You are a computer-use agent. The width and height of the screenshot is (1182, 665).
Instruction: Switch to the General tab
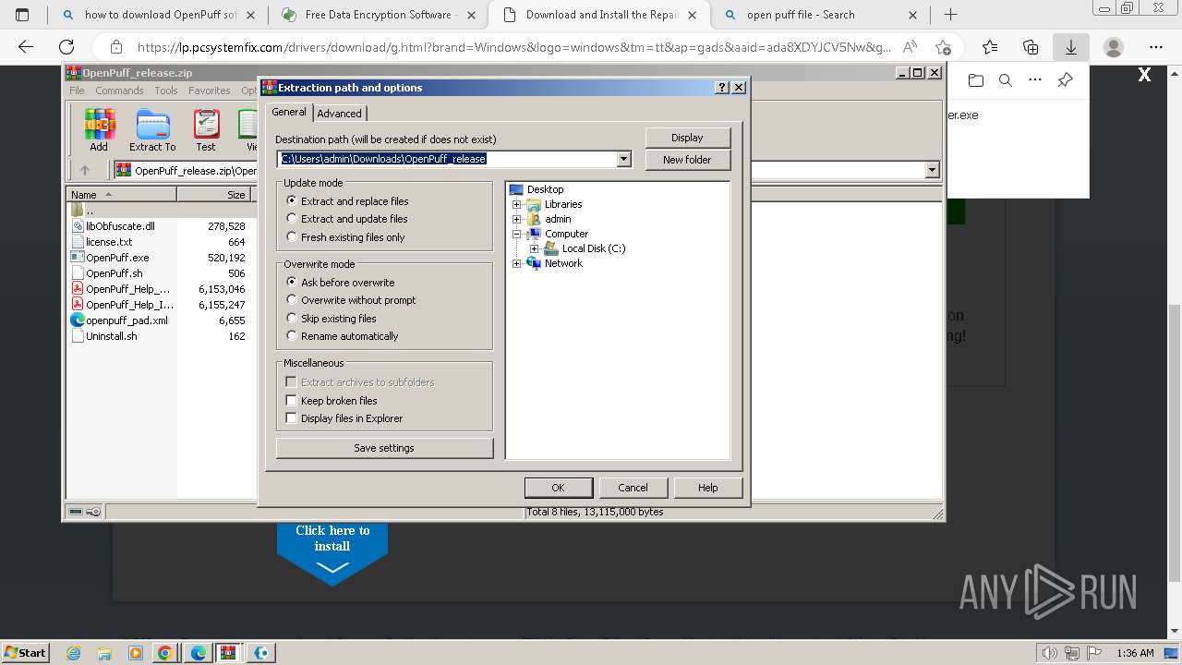289,112
